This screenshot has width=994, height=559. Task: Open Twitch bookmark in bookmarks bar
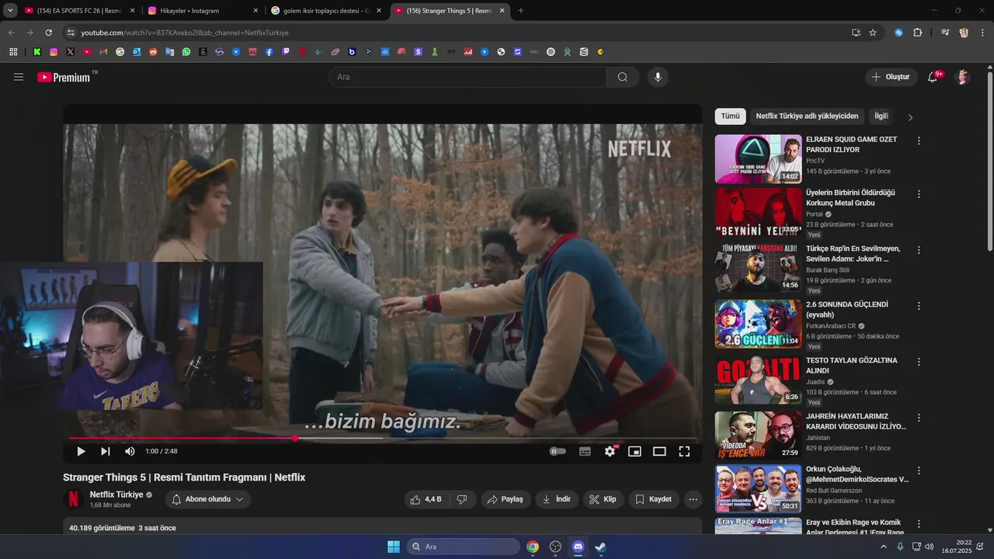coord(286,52)
